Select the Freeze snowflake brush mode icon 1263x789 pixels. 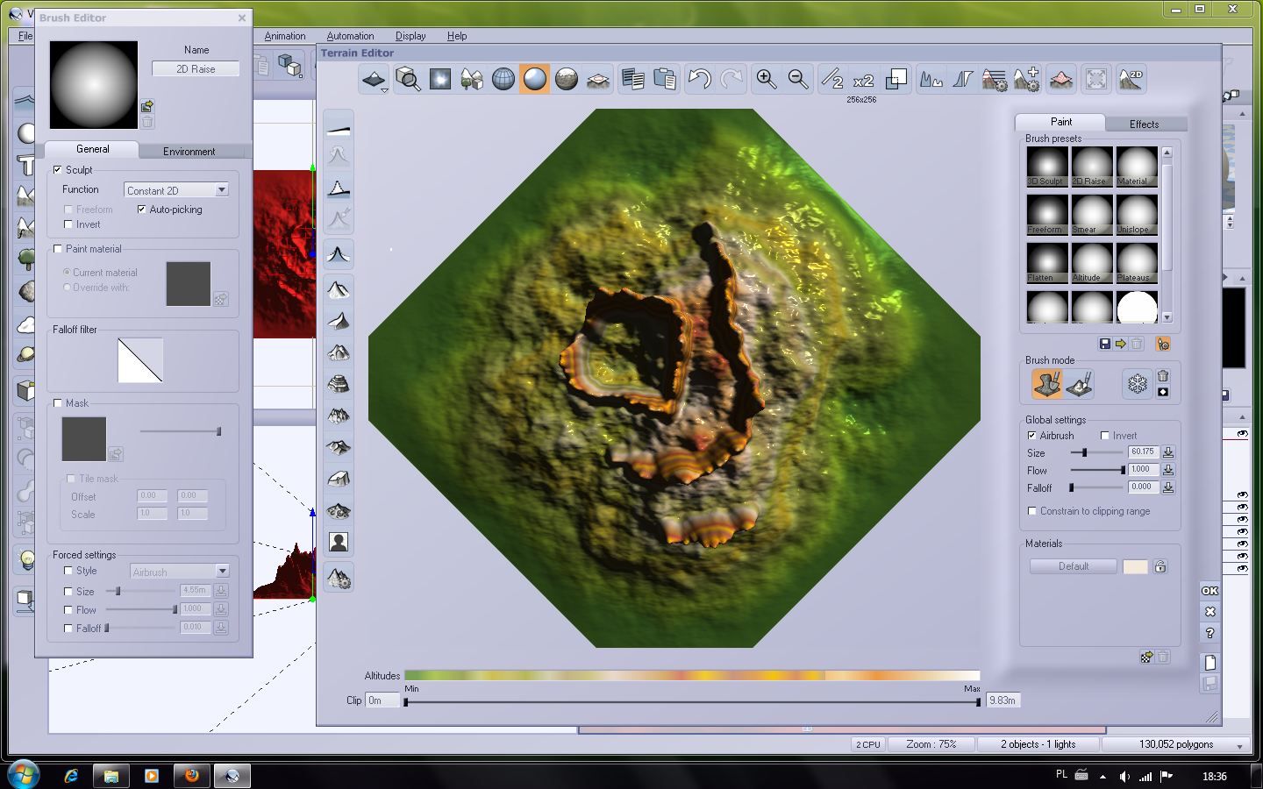tap(1137, 384)
